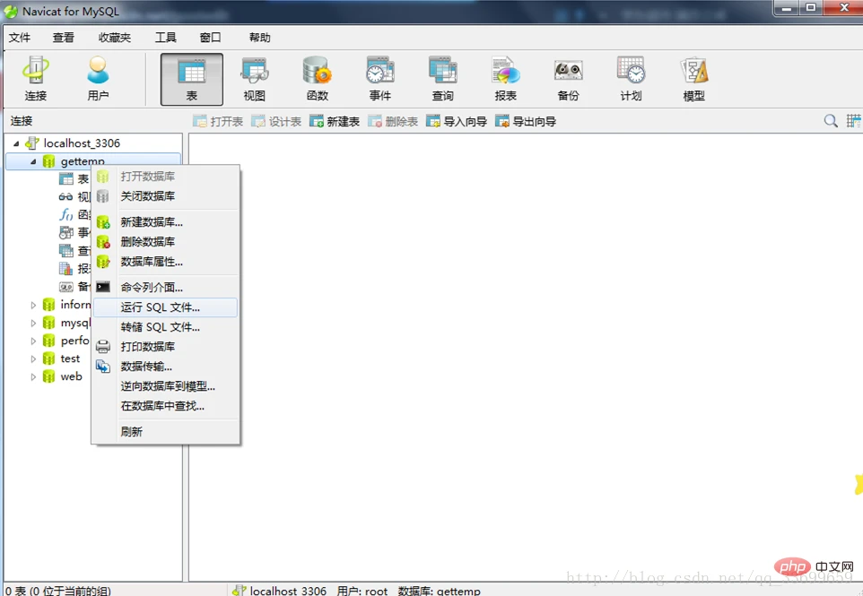Screen dimensions: 863x596
Task: Select the test database in tree
Action: [x=71, y=358]
